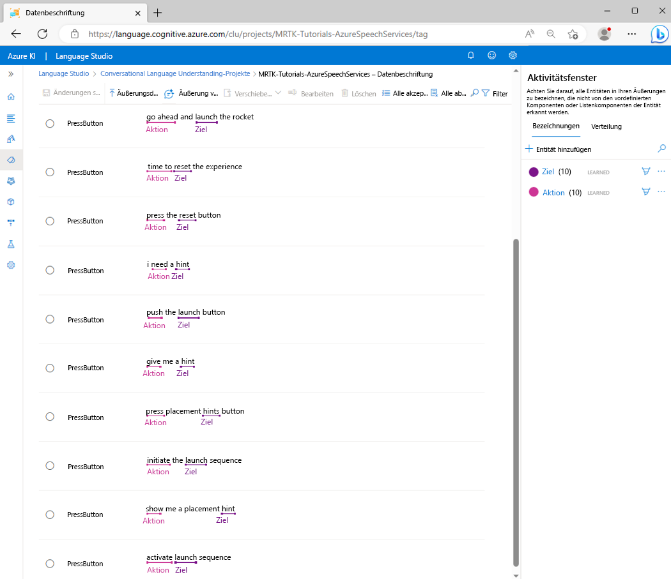
Task: Select radio button for 'activate launch sequence'
Action: [50, 564]
